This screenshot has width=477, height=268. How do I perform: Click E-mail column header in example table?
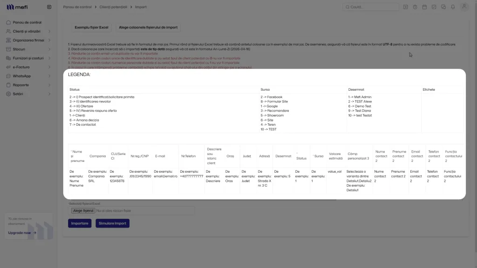(160, 156)
